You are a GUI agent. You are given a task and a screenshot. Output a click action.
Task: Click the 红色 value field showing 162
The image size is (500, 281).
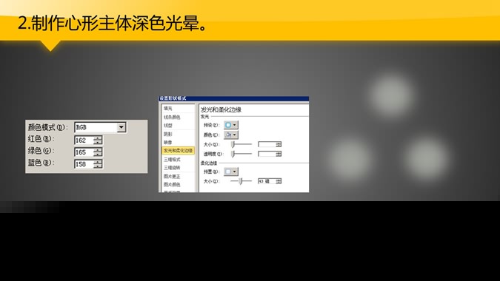(x=84, y=140)
